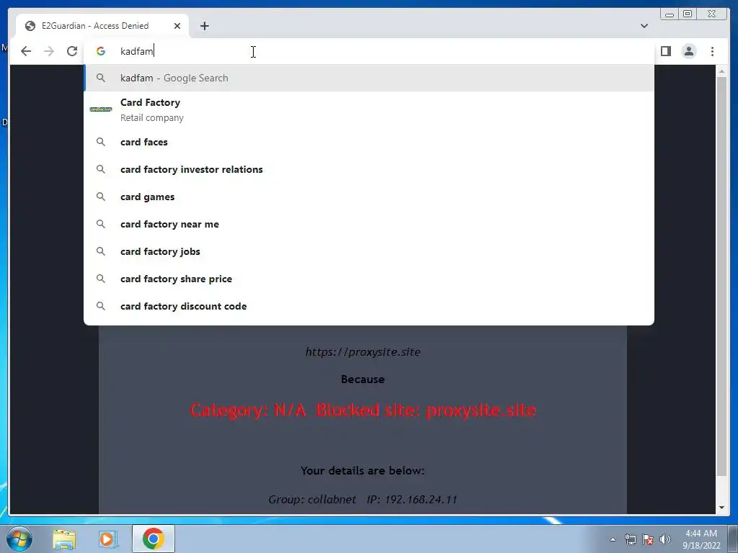The height and width of the screenshot is (553, 738).
Task: Click the page scrollbar down arrow
Action: click(x=721, y=508)
